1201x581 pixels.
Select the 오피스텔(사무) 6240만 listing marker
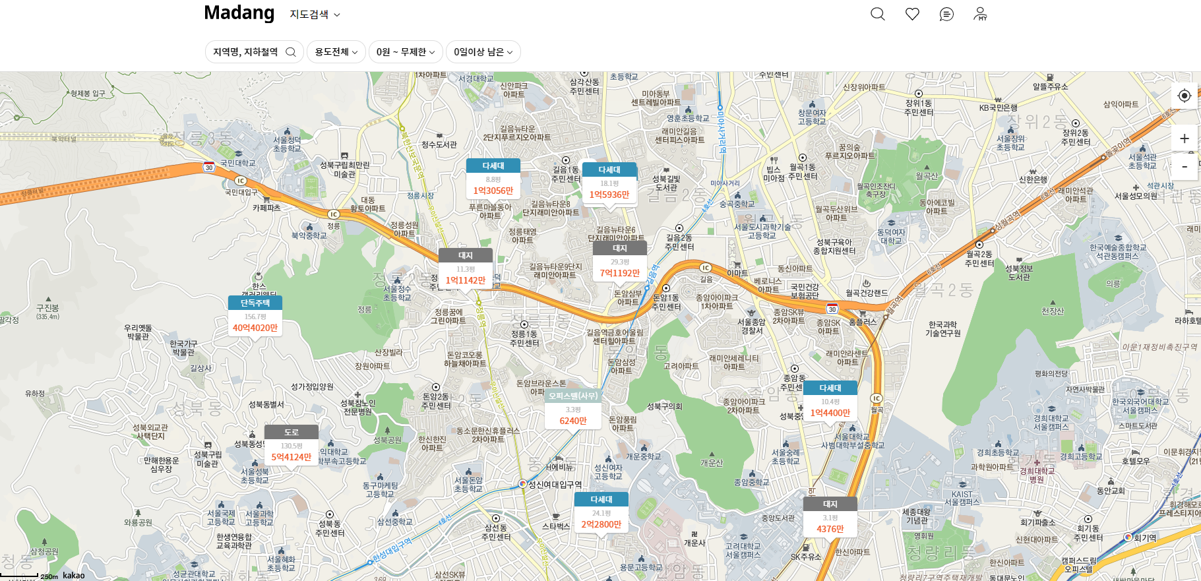(573, 410)
